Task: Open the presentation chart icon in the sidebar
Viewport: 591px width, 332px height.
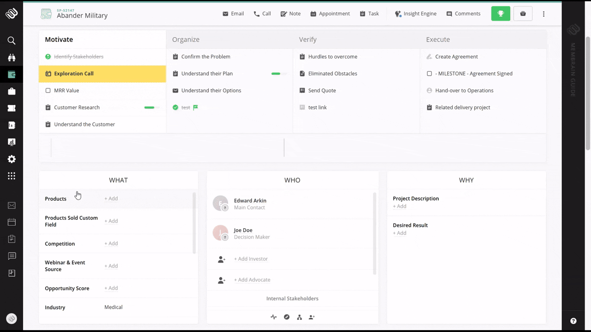Action: [11, 142]
